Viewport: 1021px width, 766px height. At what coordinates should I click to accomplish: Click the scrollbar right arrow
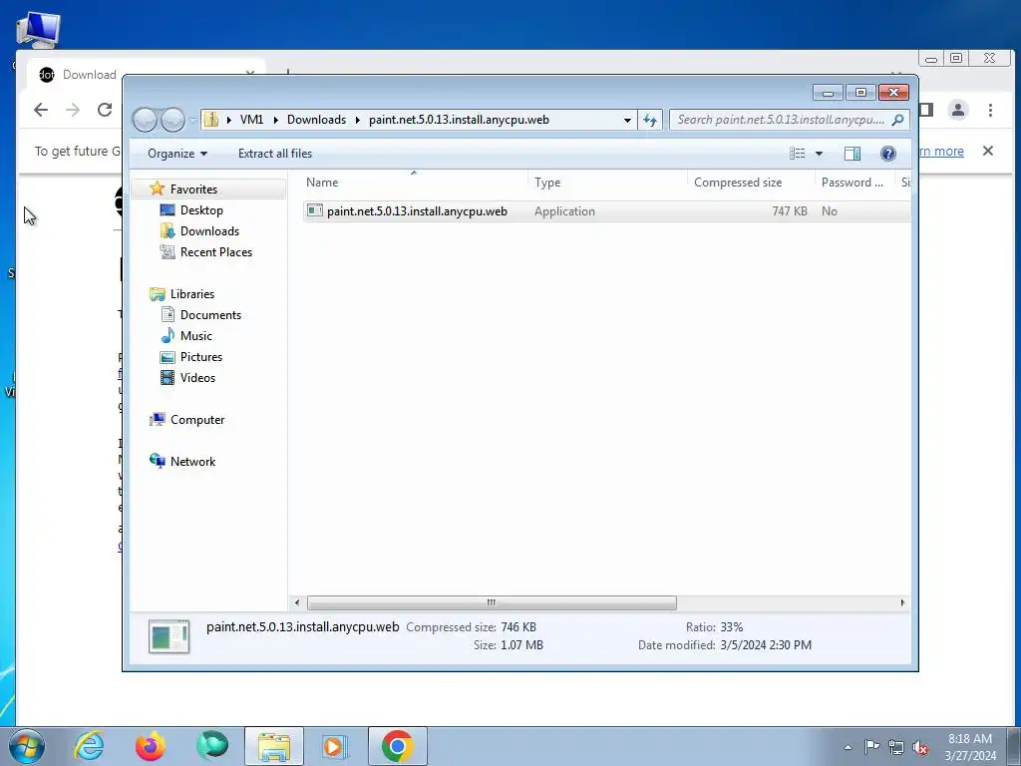tap(902, 602)
